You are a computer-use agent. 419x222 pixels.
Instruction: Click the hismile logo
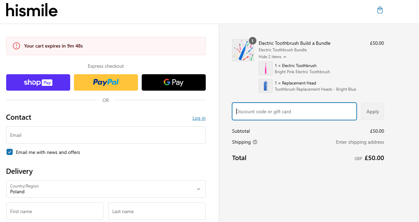pyautogui.click(x=31, y=10)
